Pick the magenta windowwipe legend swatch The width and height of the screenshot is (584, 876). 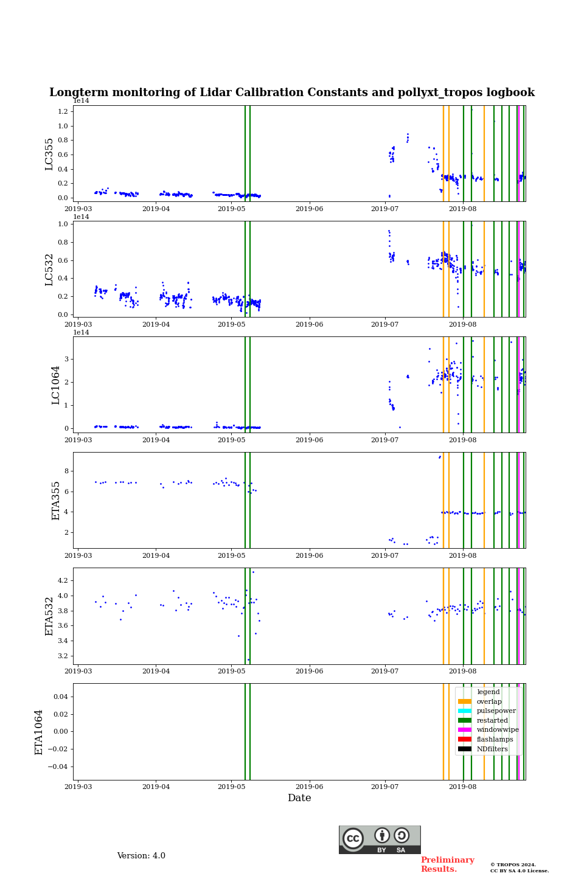(x=464, y=730)
